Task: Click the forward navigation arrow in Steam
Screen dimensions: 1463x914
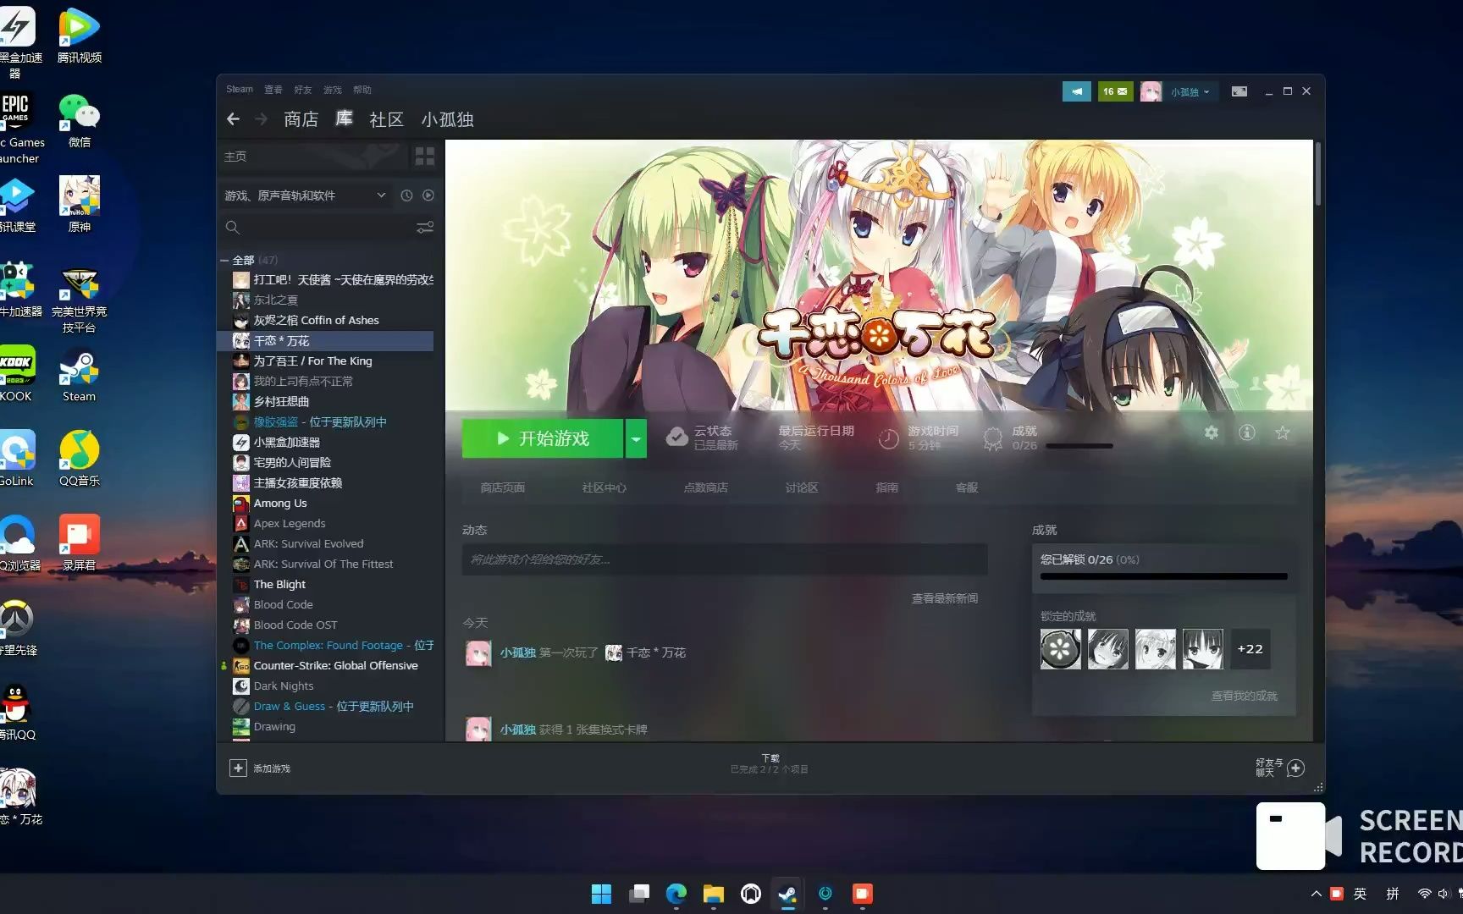Action: 262,119
